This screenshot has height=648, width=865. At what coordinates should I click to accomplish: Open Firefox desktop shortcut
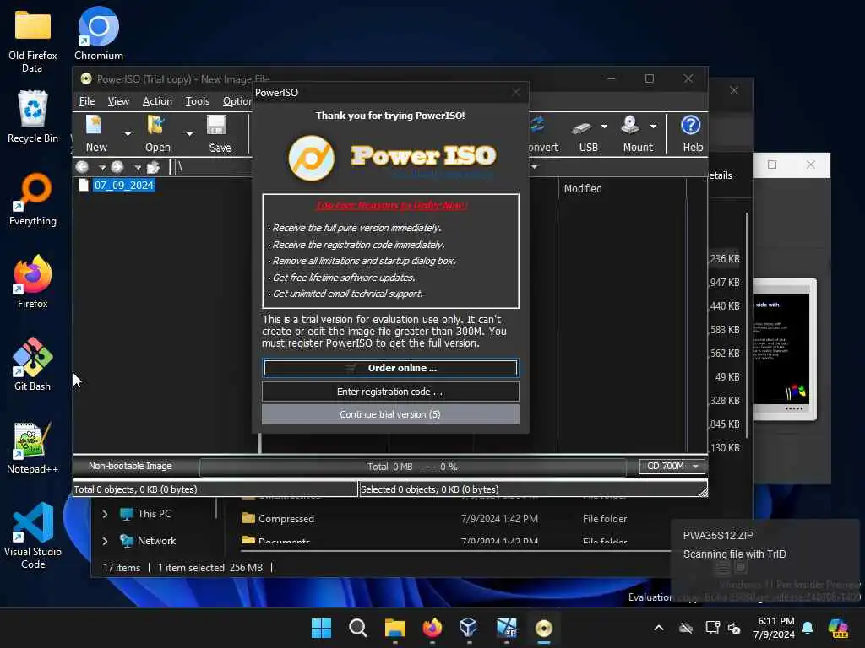click(33, 282)
